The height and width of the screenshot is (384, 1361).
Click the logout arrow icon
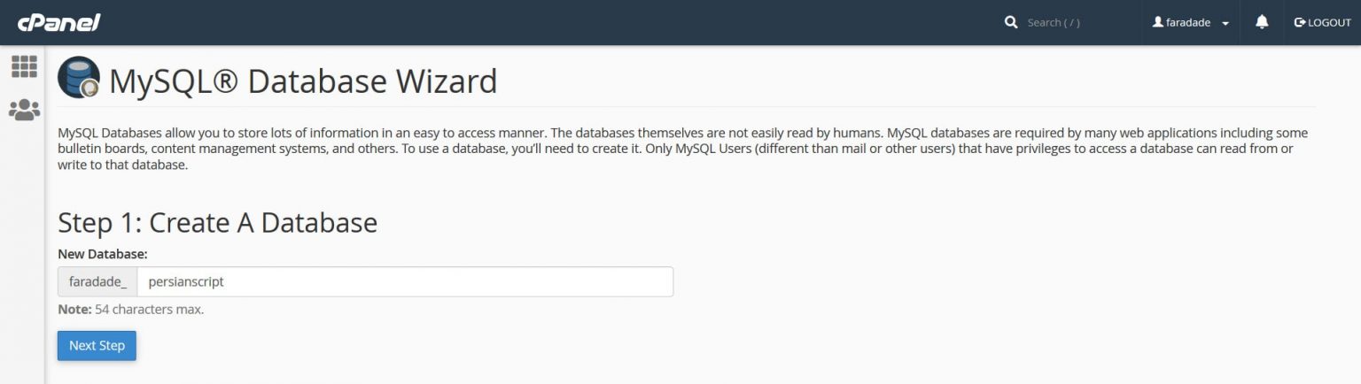1300,22
